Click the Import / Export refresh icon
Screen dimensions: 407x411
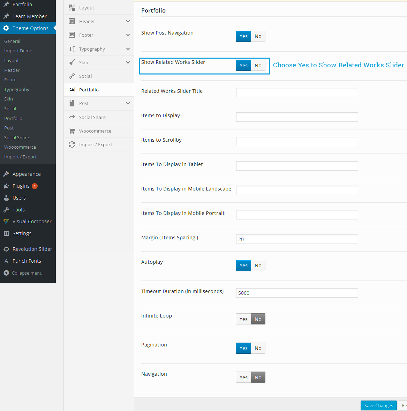72,144
